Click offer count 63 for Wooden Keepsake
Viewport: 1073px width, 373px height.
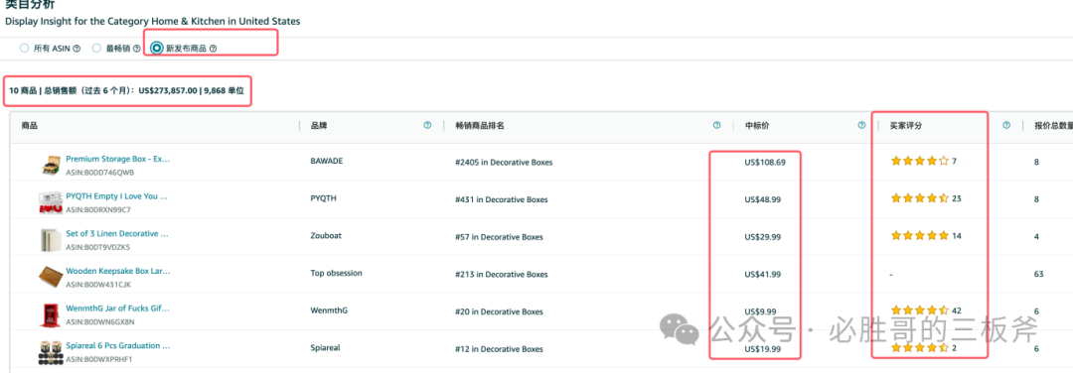(x=1039, y=274)
